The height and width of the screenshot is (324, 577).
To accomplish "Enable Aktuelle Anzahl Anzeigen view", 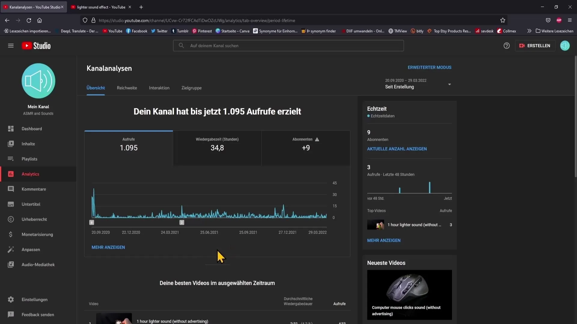I will click(x=397, y=148).
